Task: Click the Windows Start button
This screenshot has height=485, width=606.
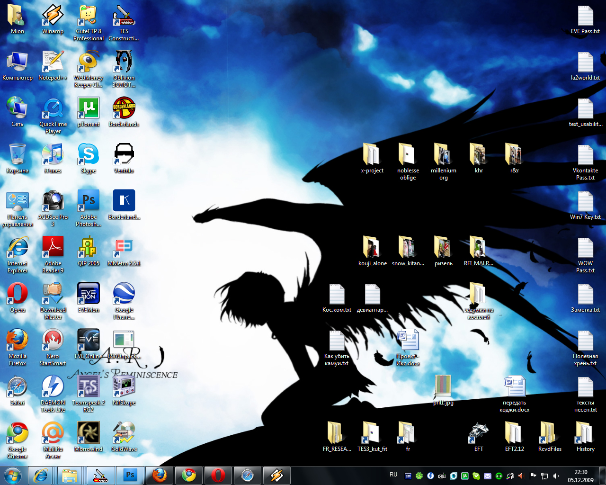Action: [x=13, y=475]
